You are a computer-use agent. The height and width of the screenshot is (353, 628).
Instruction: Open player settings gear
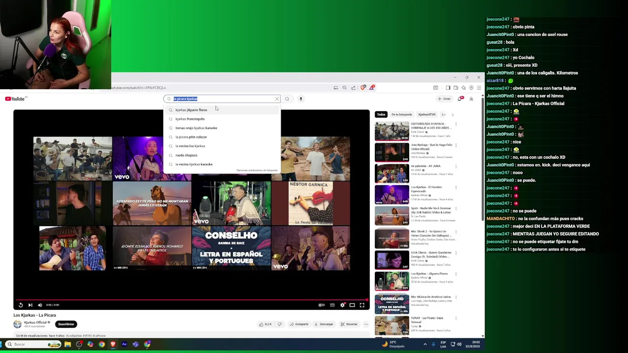tap(342, 305)
